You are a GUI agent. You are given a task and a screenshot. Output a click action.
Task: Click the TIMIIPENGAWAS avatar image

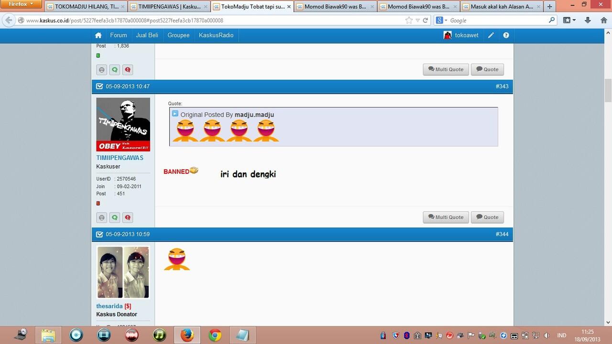123,125
